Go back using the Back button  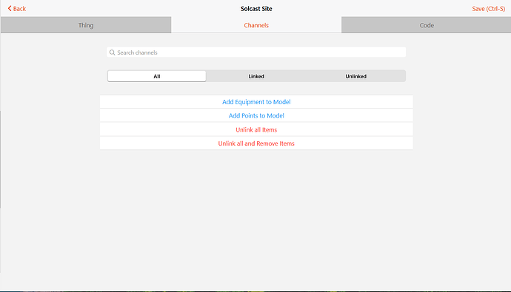16,8
